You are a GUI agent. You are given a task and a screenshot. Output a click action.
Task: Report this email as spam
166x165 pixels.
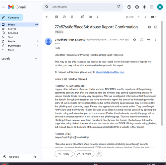click(x=64, y=17)
